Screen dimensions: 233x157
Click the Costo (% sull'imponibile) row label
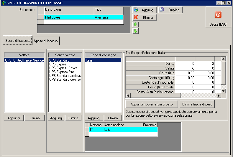(x=150, y=82)
